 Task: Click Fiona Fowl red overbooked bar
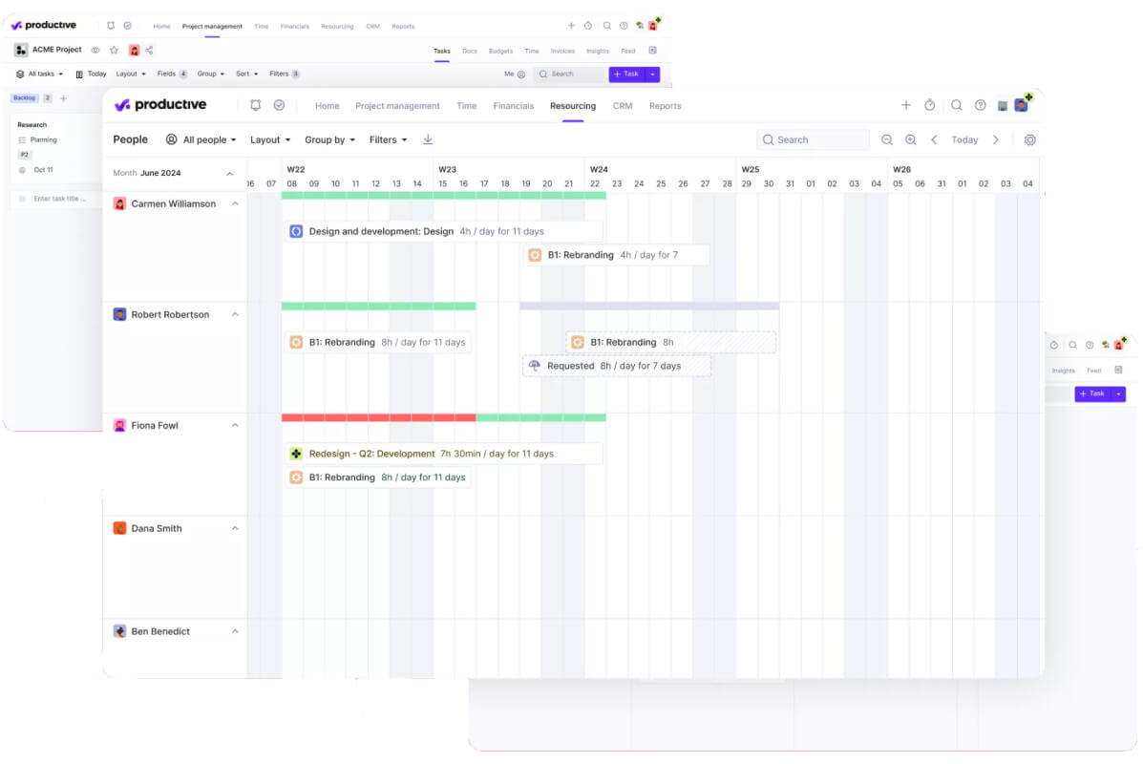tap(378, 417)
